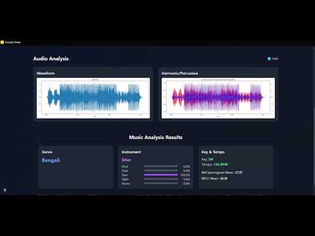
Task: Click the Harmonic/Percussive panel title
Action: click(x=180, y=73)
